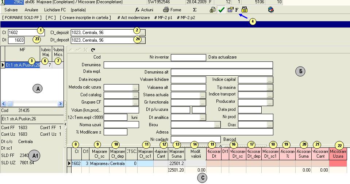Click the Adresa field

(x=222, y=132)
